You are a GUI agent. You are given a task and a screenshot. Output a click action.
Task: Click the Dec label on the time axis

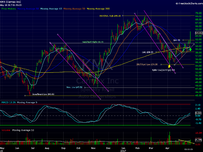pos(108,148)
